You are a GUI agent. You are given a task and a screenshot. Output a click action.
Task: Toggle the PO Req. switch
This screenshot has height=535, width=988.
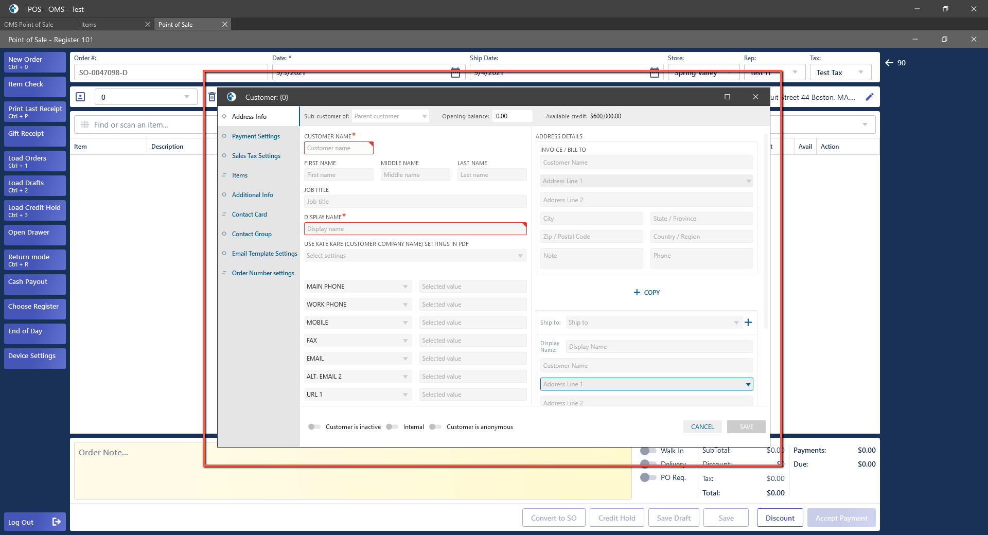point(647,477)
